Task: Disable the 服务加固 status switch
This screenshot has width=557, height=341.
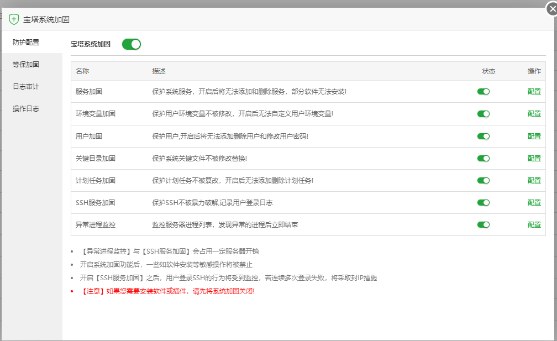Action: pyautogui.click(x=484, y=92)
